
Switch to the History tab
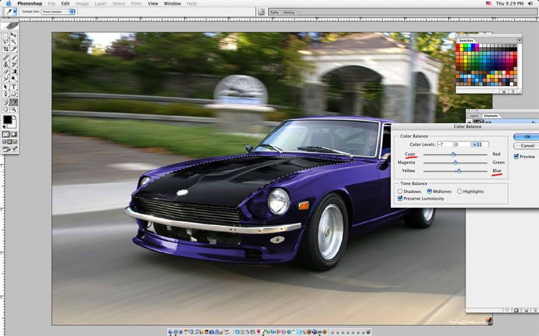(288, 12)
